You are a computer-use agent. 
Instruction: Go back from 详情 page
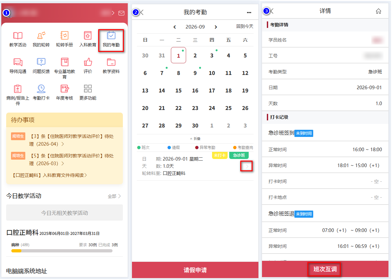(272, 11)
